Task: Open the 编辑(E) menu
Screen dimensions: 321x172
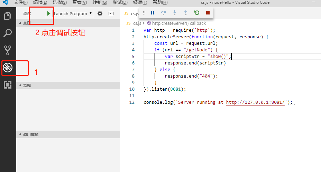Action: 40,2
